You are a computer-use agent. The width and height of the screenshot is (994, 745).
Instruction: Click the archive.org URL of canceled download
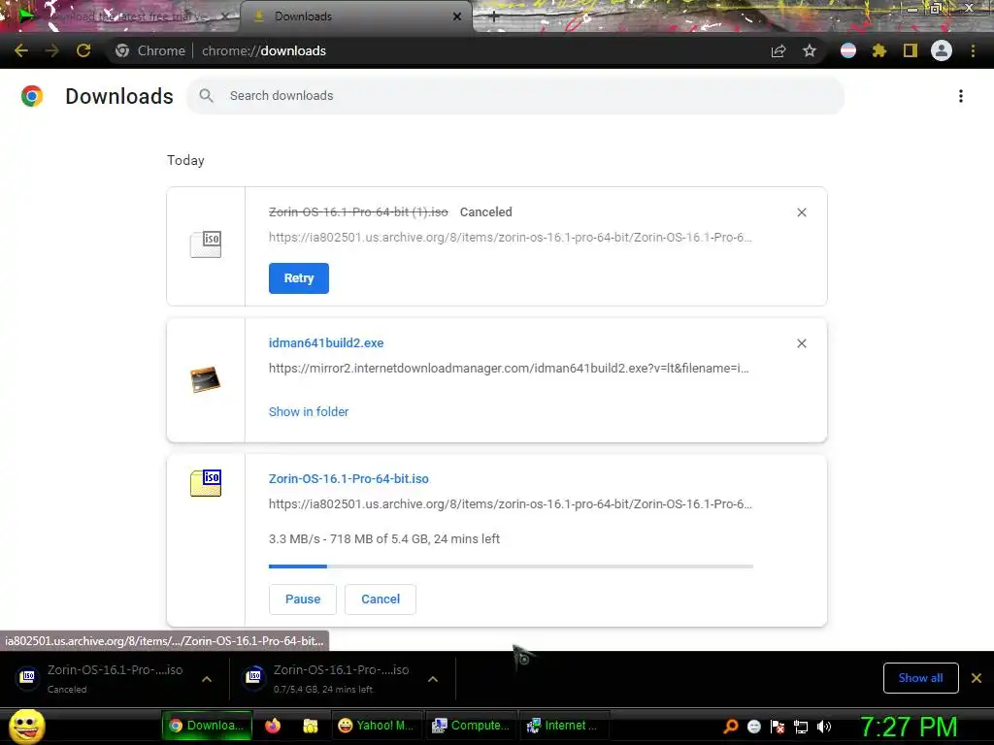tap(510, 238)
